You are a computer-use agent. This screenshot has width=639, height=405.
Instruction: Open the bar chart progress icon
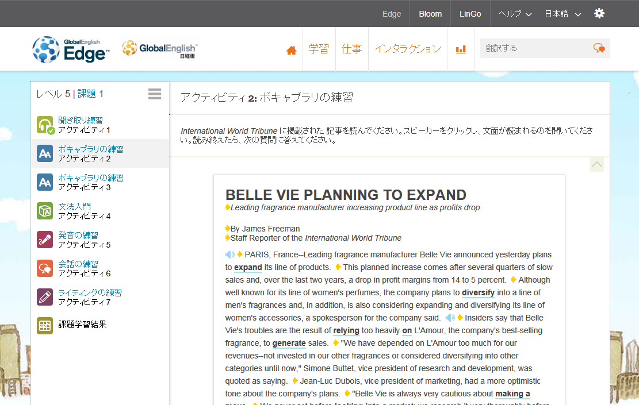coord(461,49)
